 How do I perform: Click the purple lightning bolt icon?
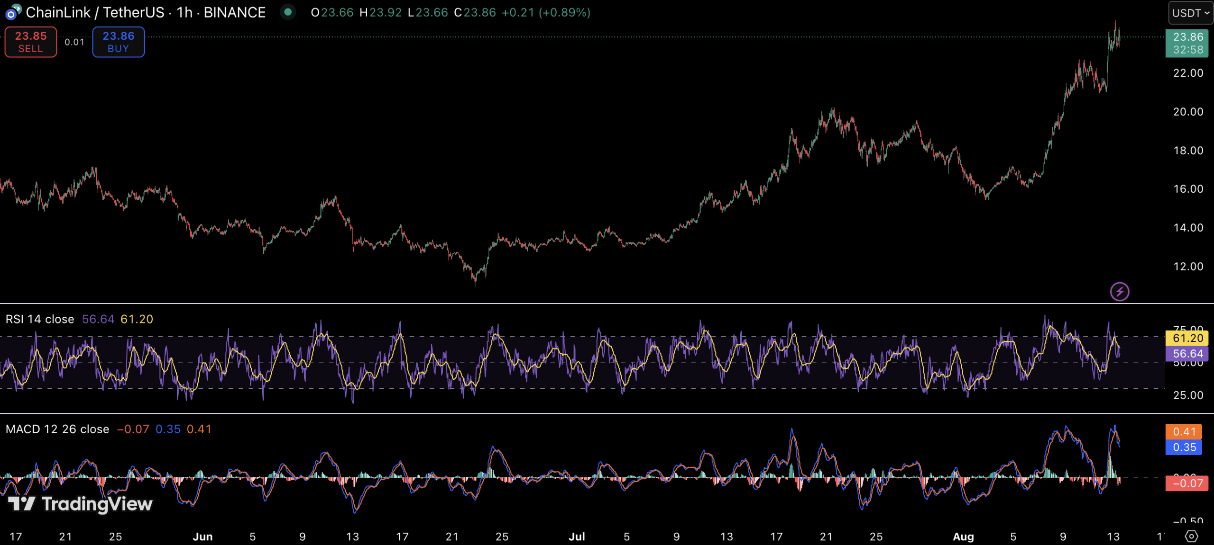tap(1120, 291)
